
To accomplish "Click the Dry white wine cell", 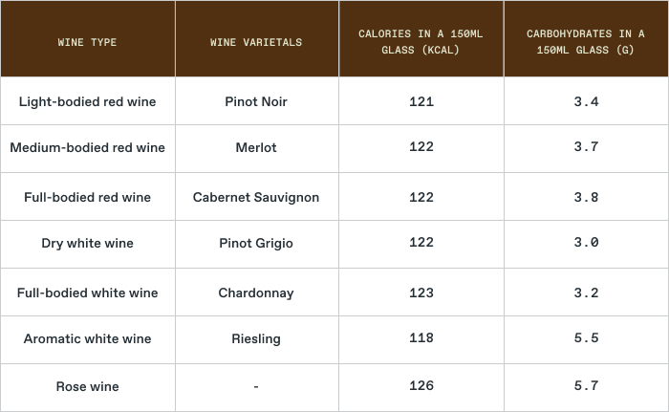I will pos(87,243).
